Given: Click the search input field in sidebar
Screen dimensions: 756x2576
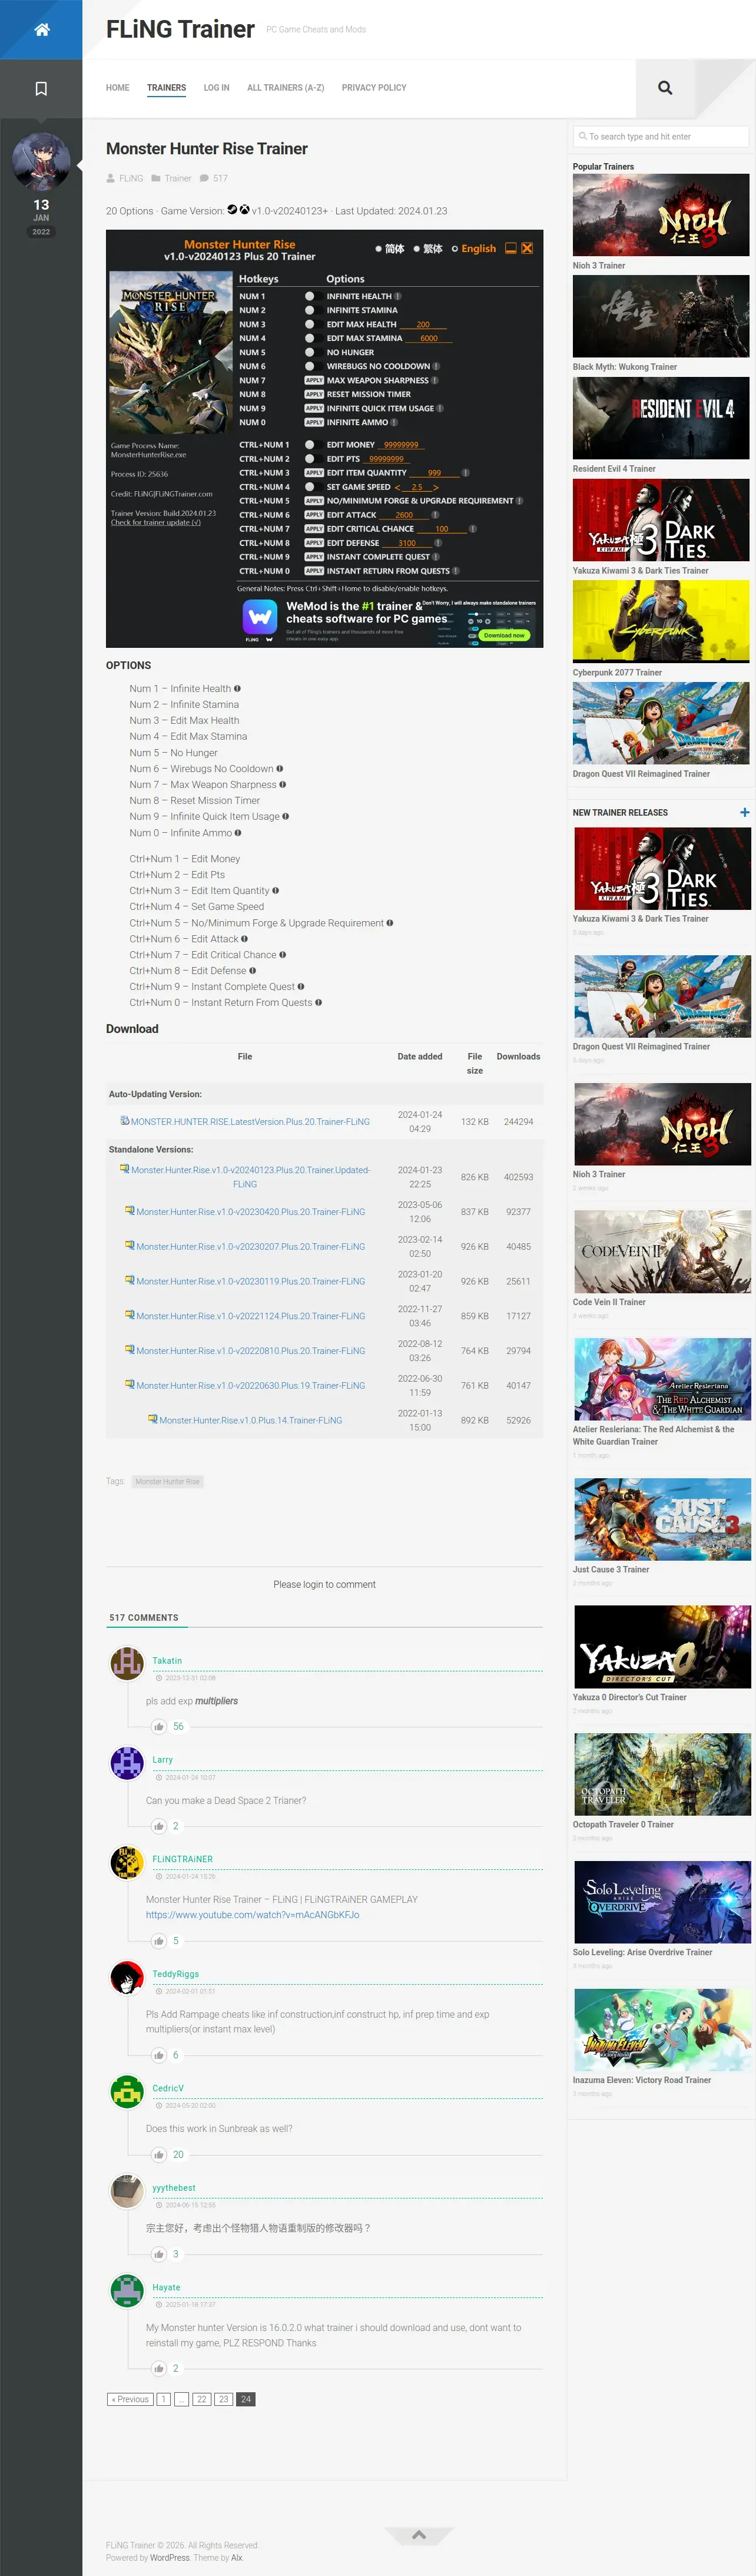Looking at the screenshot, I should pyautogui.click(x=661, y=137).
